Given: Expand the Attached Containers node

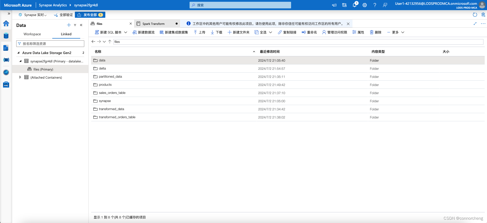Looking at the screenshot, I should [x=20, y=77].
